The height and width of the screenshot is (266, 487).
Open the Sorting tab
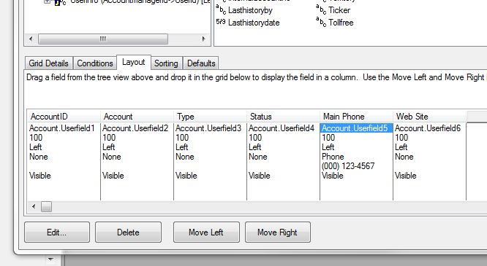coord(166,63)
